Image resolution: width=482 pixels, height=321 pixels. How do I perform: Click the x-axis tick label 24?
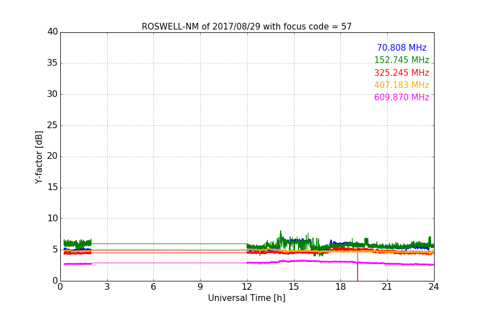tap(433, 287)
